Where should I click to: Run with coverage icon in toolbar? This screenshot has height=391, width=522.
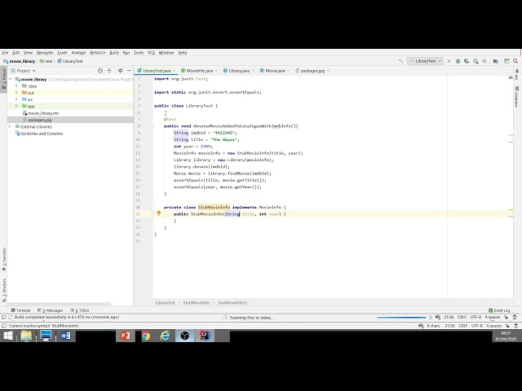click(x=467, y=61)
